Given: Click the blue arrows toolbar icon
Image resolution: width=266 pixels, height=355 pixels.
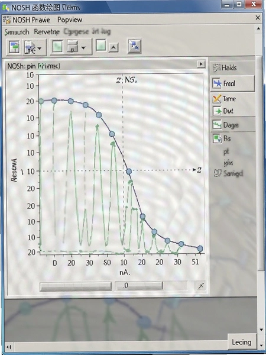Looking at the screenshot, I should 134,46.
